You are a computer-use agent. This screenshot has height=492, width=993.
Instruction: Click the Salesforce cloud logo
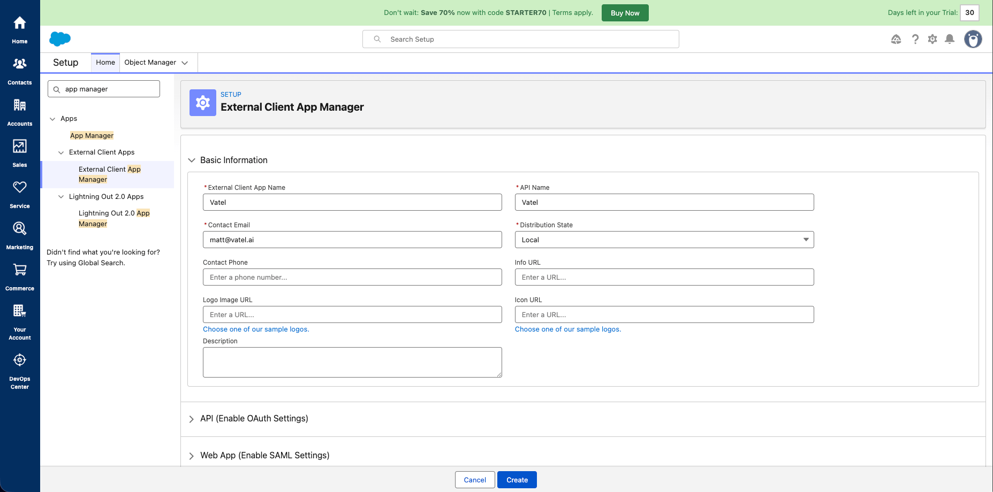pyautogui.click(x=60, y=39)
